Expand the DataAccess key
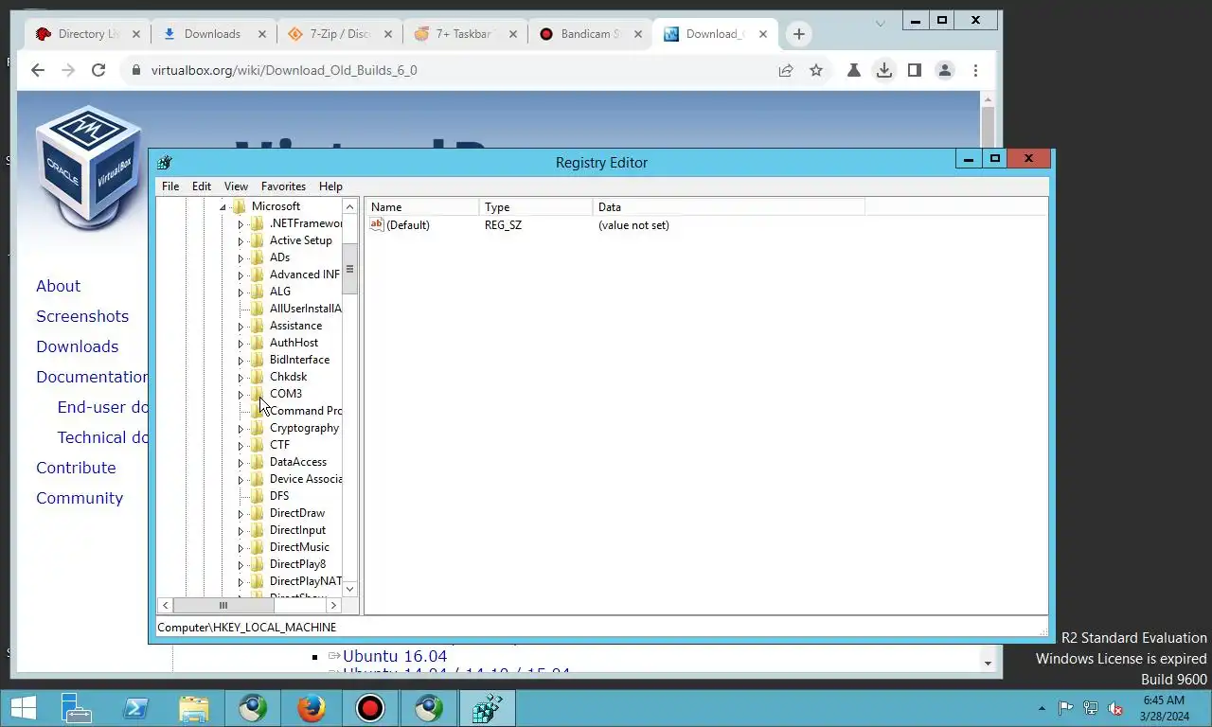This screenshot has width=1212, height=727. point(241,463)
